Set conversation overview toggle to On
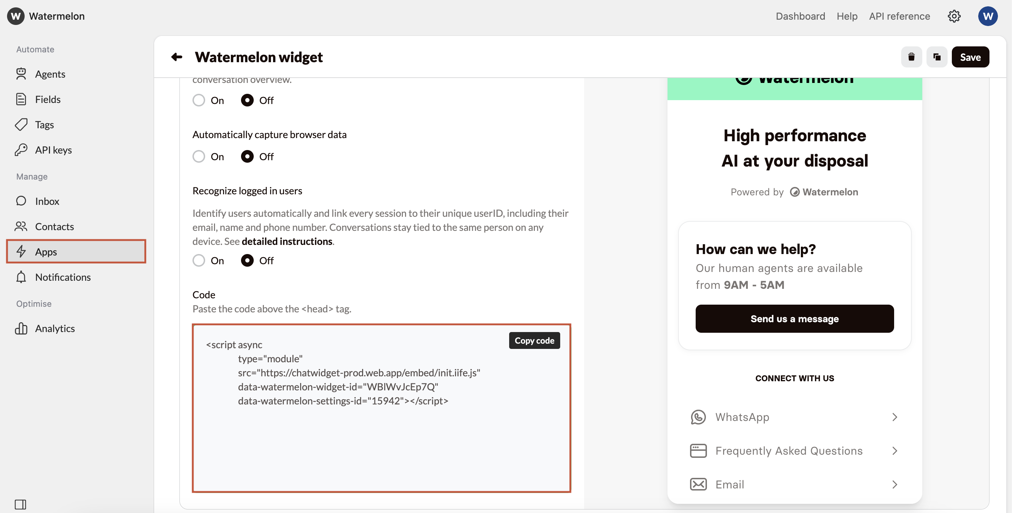 pos(199,100)
